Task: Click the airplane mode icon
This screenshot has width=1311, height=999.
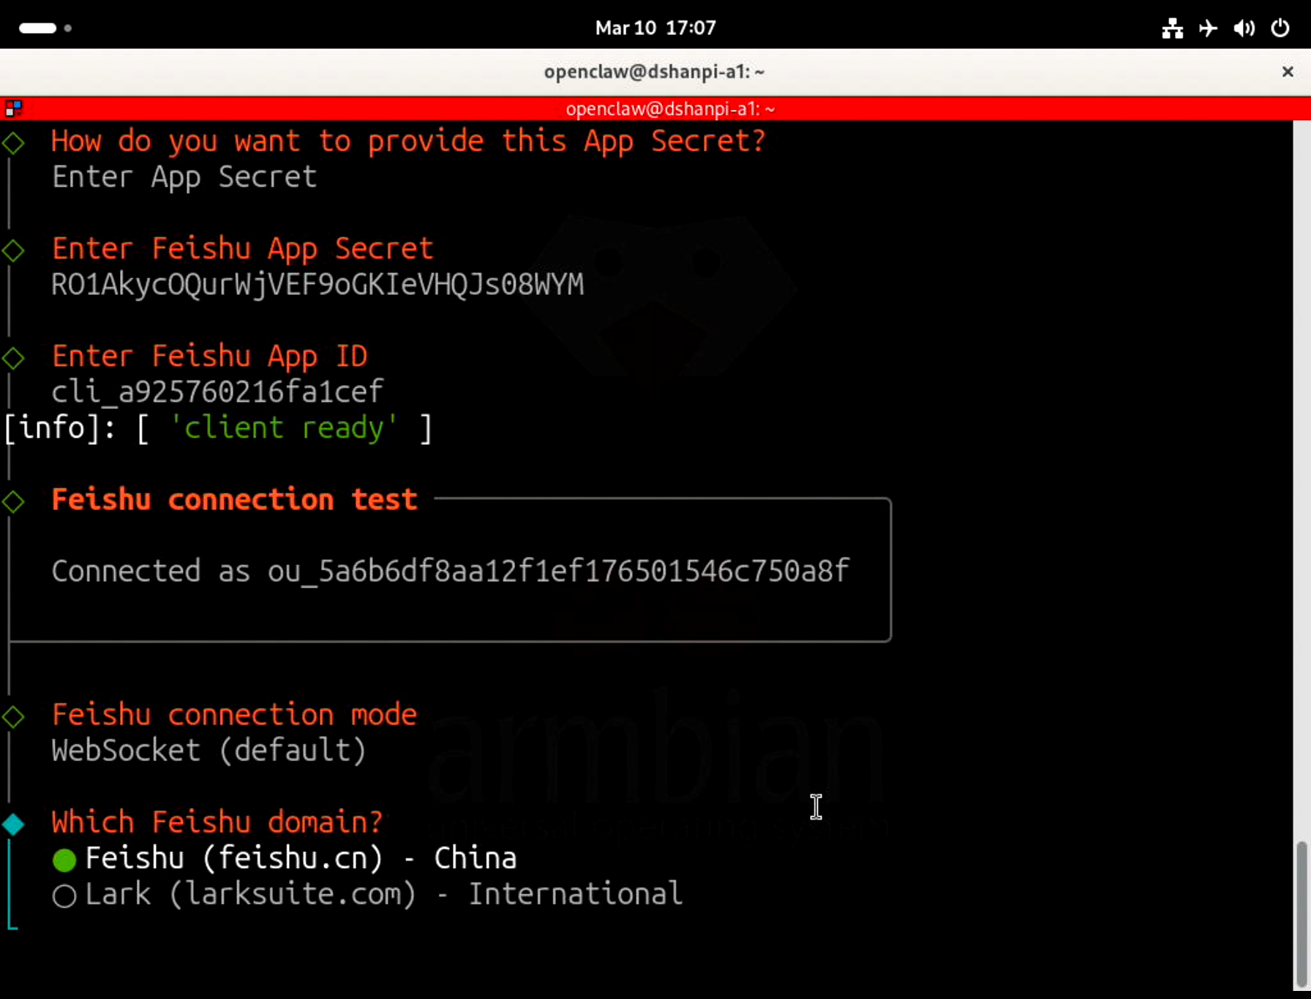Action: (1208, 28)
